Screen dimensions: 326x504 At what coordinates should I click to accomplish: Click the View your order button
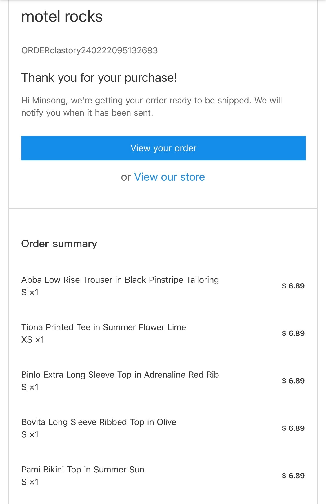pos(163,148)
